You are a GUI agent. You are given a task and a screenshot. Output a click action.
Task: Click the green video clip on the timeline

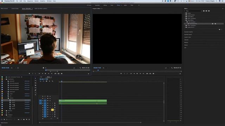(x=83, y=100)
